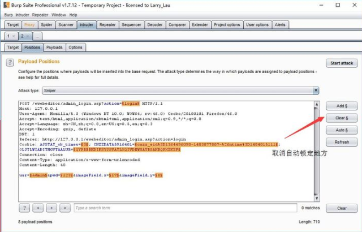The image size is (362, 232).
Task: Go to previous search match with < button
Action: click(x=38, y=208)
